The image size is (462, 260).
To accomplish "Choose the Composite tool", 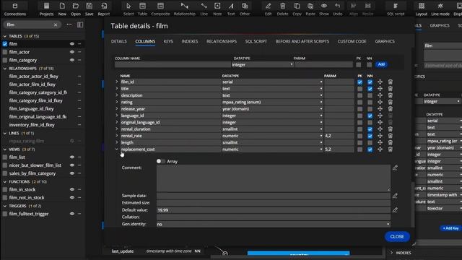I will click(x=160, y=9).
